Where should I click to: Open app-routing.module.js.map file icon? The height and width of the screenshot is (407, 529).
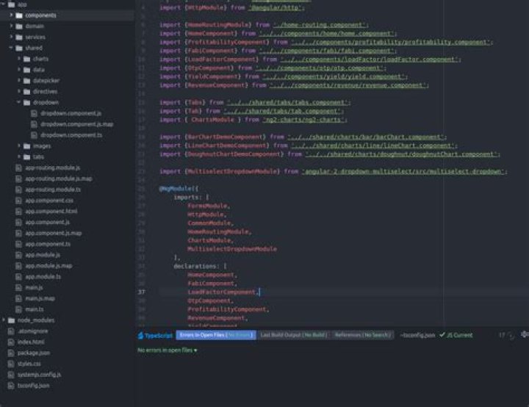(19, 179)
